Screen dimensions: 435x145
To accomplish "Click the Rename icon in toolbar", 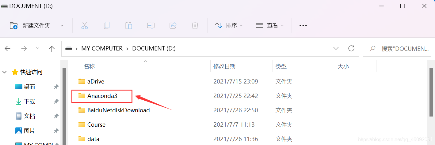I will pos(151,26).
